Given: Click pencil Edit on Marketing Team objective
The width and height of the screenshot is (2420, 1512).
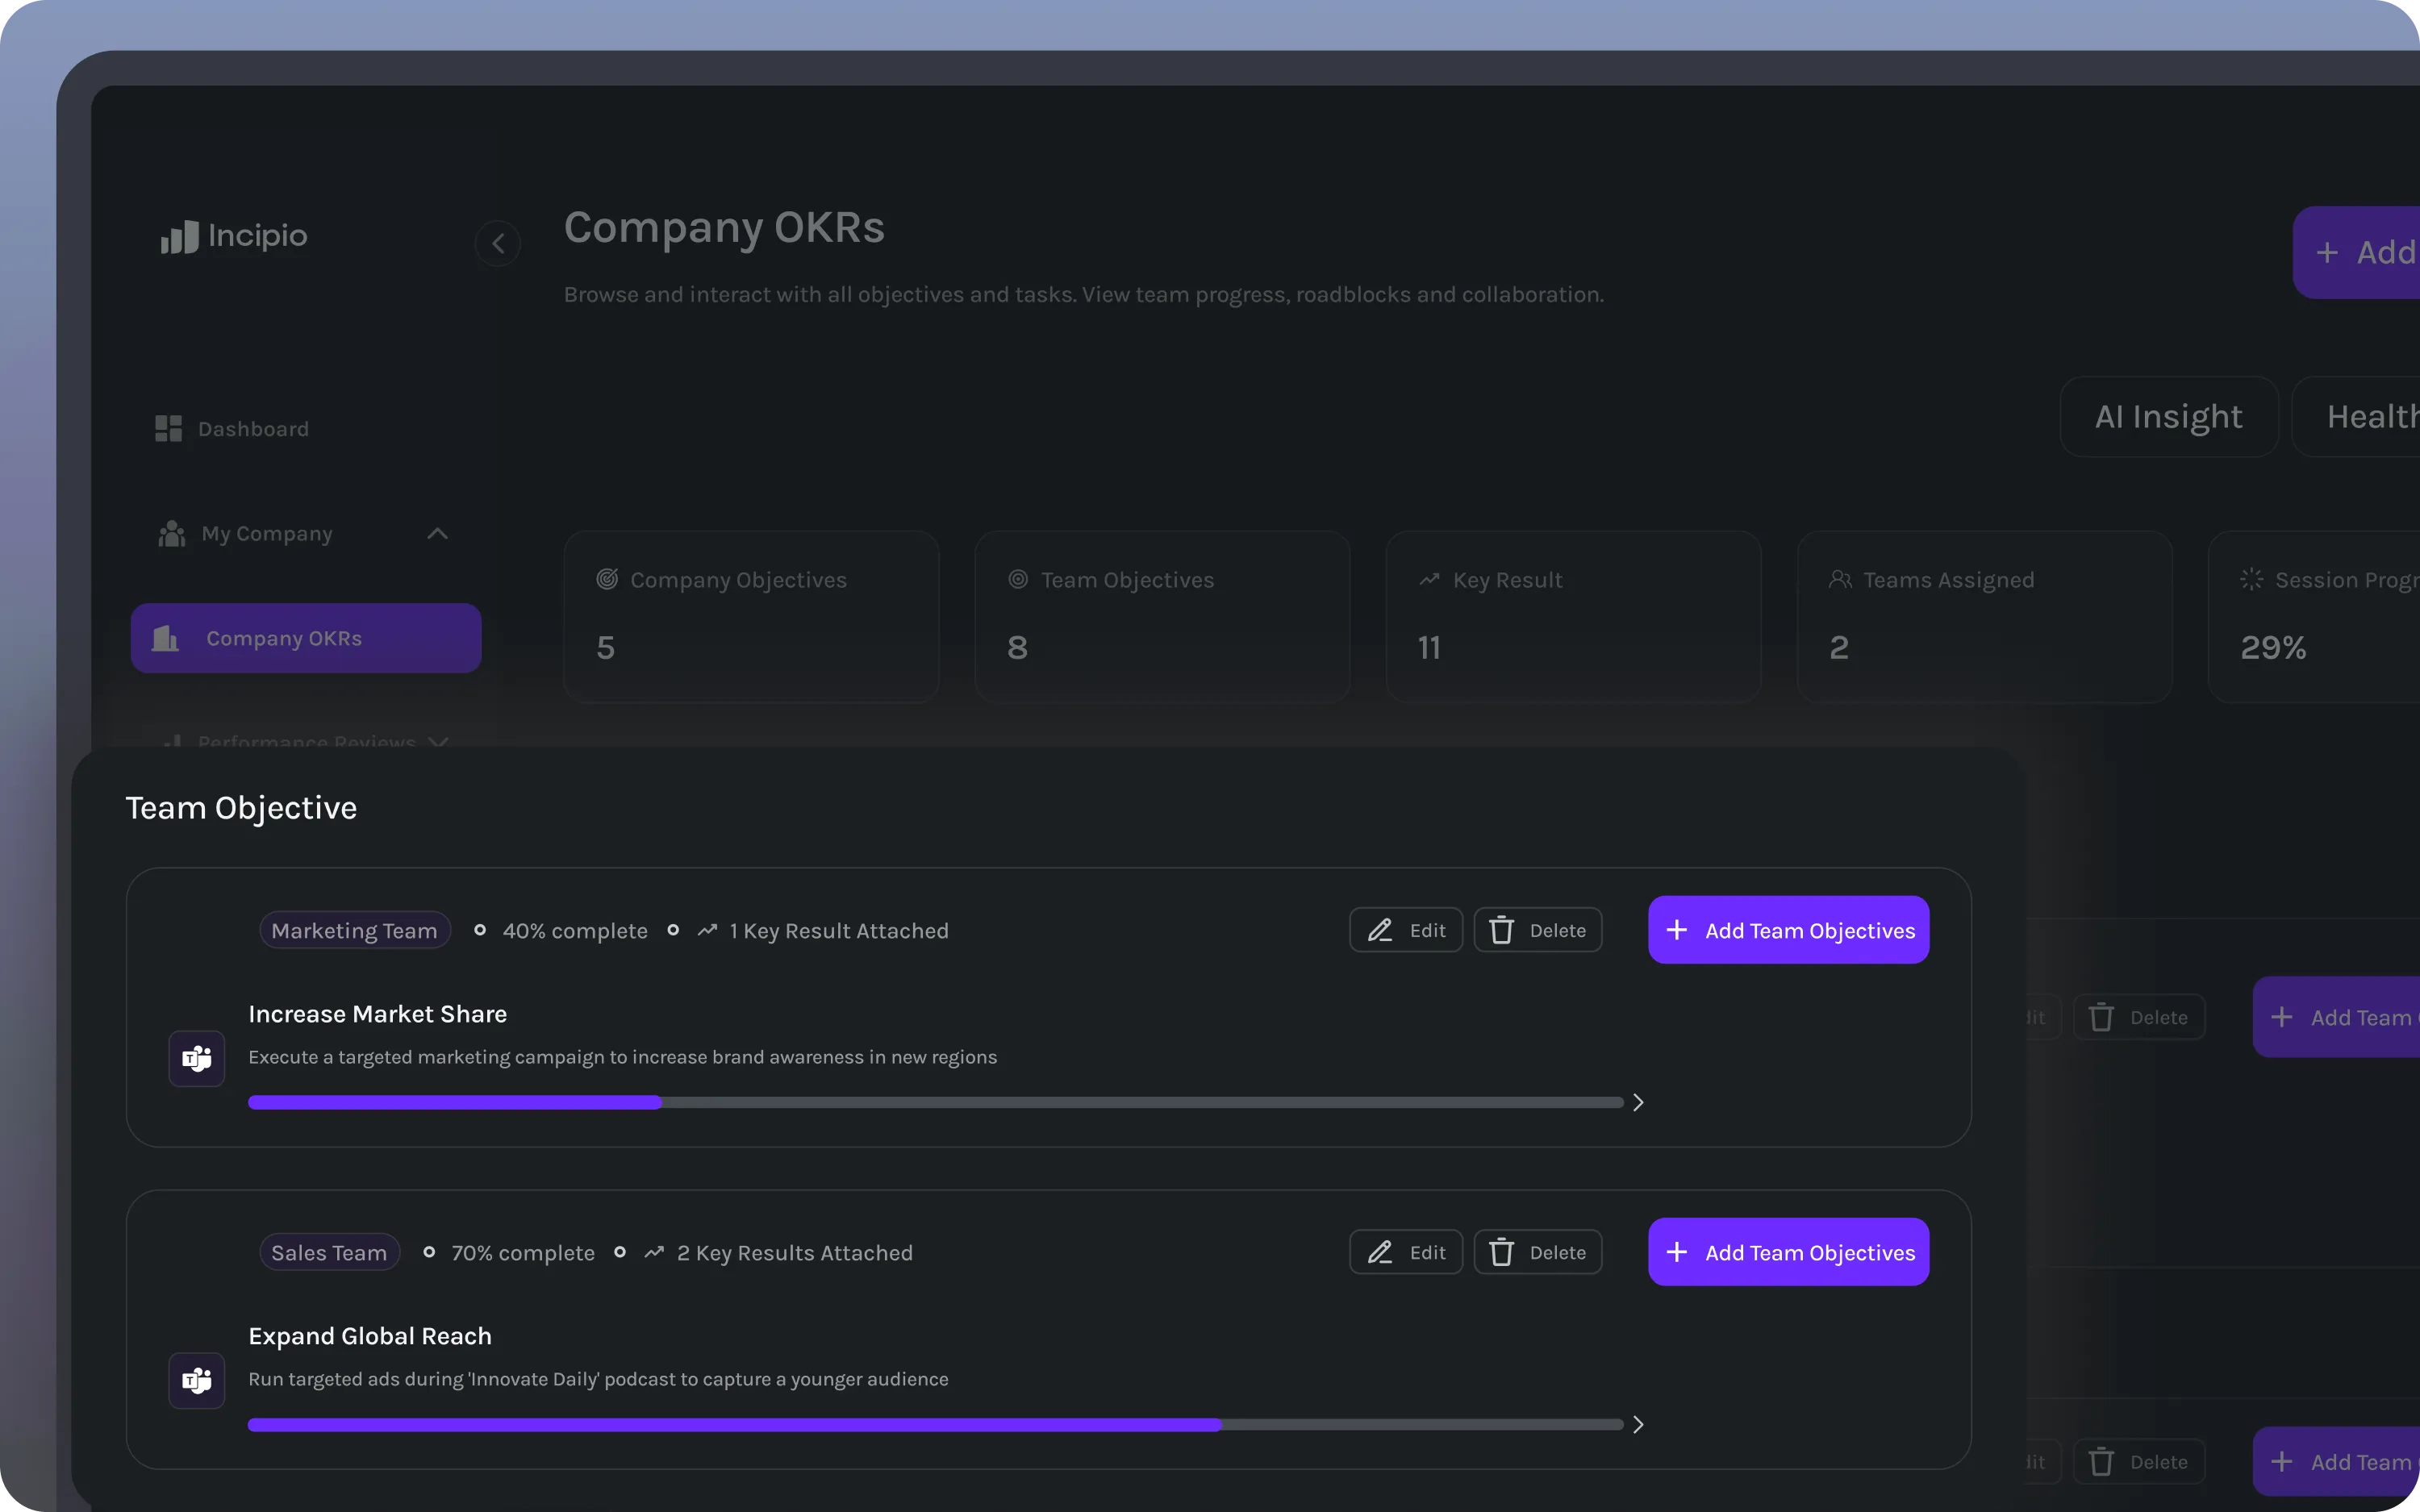Looking at the screenshot, I should coord(1405,930).
